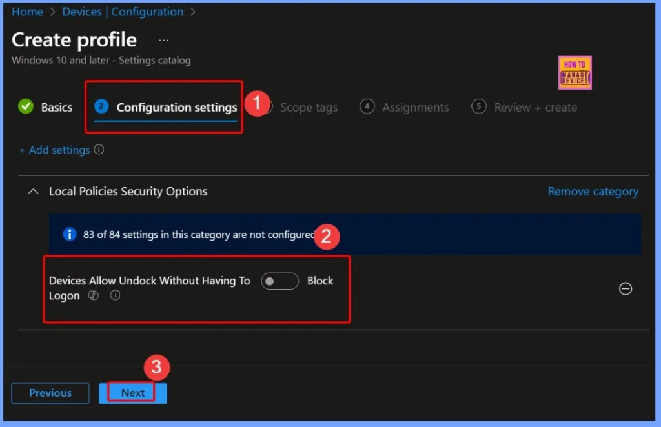Go to the Scope tags step

pyautogui.click(x=308, y=108)
